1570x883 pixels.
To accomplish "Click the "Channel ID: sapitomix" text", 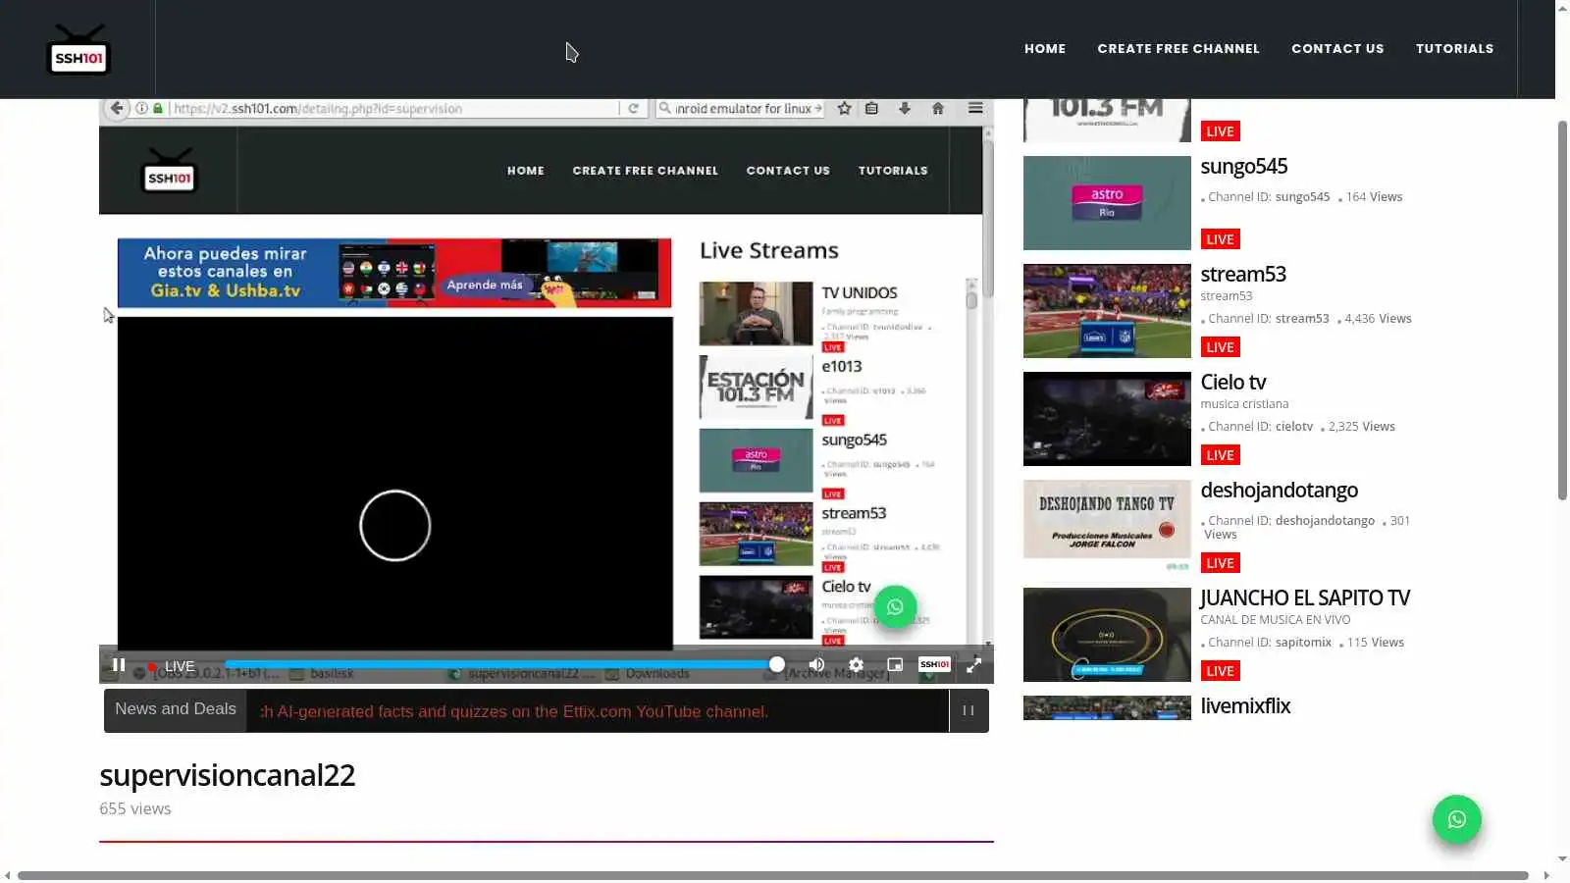I will [x=1270, y=643].
